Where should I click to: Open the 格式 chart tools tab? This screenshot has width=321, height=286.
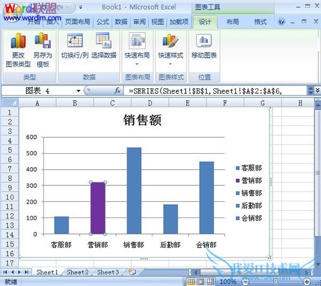tap(260, 22)
